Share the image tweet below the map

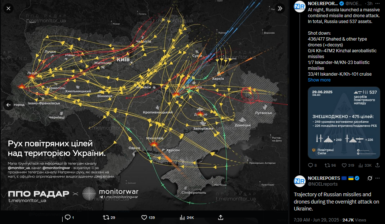221,217
